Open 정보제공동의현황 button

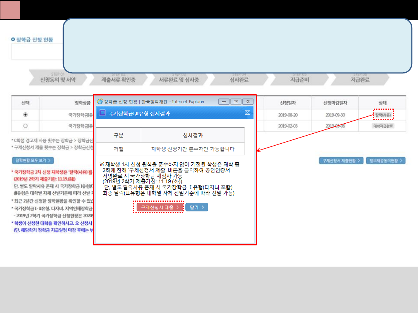point(386,161)
